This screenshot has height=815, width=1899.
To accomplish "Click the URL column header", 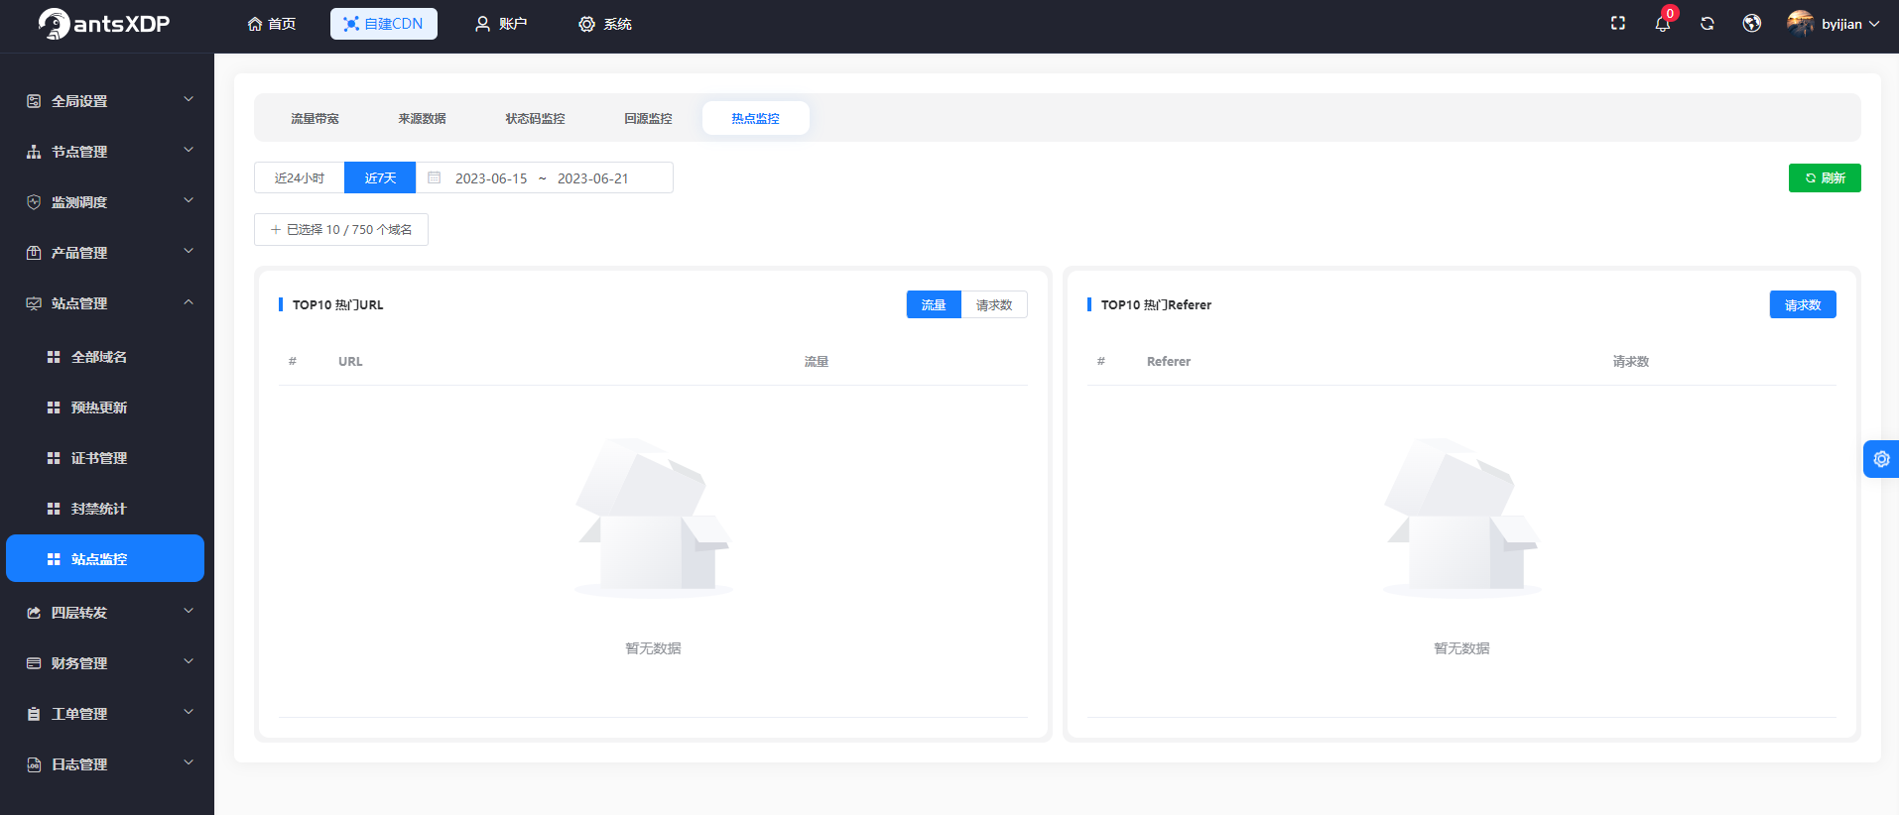I will point(350,362).
